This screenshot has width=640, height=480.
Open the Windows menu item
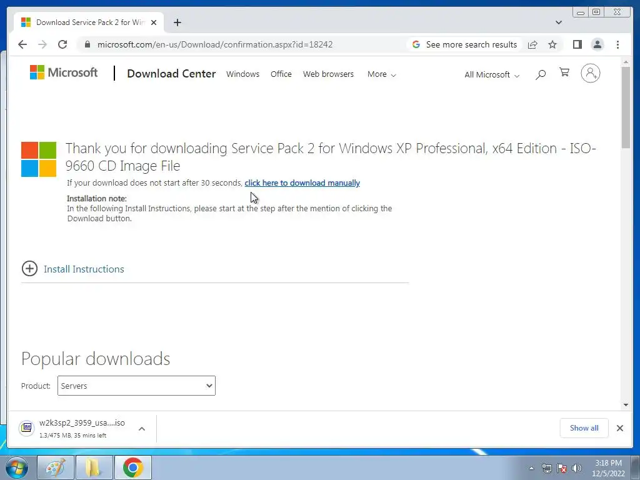[x=243, y=74]
